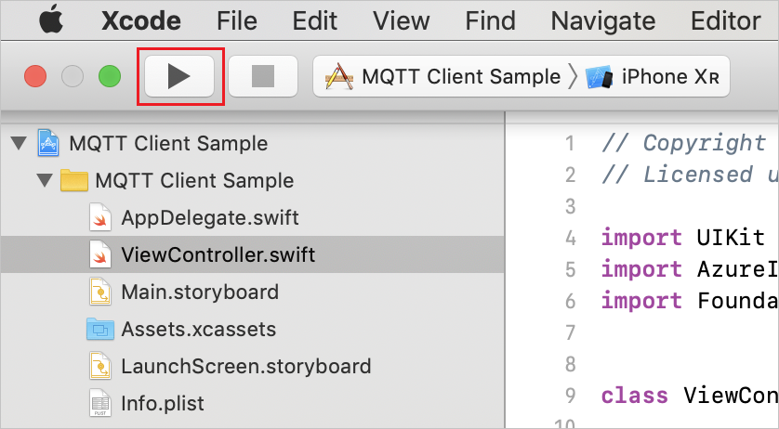Collapse the MQTT Client Sample folder group
This screenshot has width=779, height=429.
click(44, 181)
